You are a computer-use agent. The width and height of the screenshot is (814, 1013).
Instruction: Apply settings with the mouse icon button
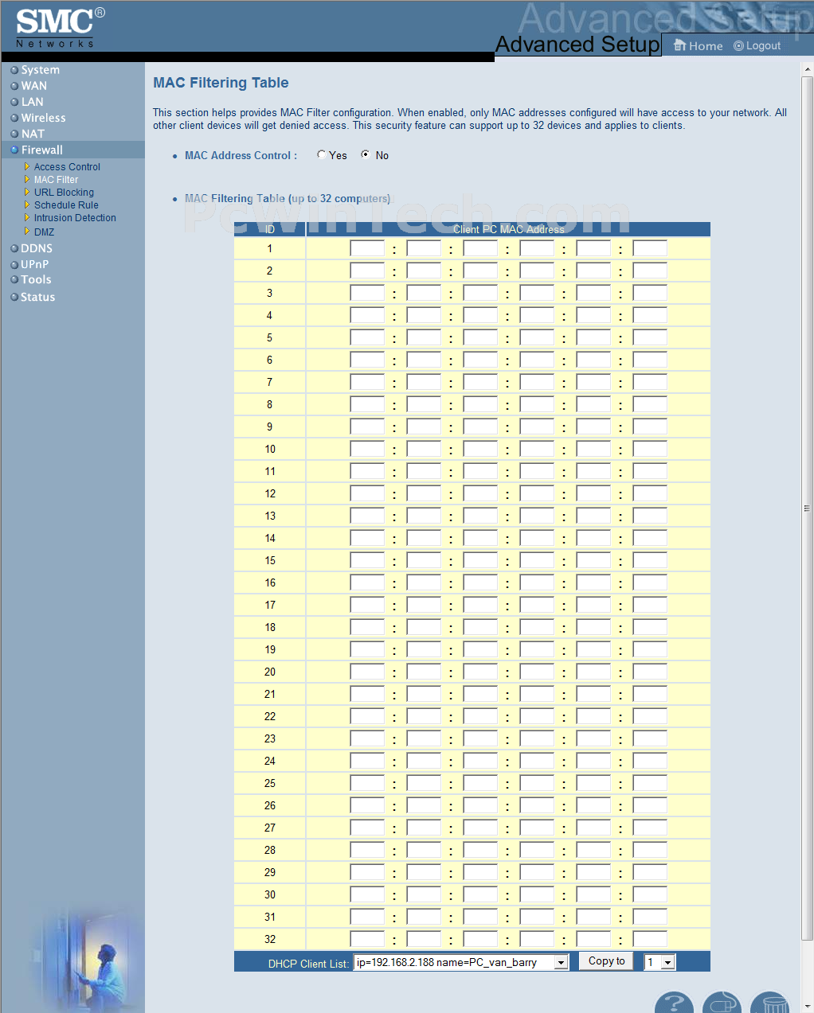pos(722,1002)
